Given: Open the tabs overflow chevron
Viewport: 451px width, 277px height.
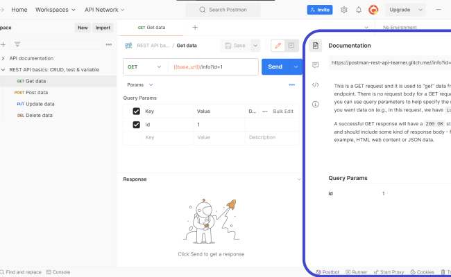Looking at the screenshot, I should point(366,28).
